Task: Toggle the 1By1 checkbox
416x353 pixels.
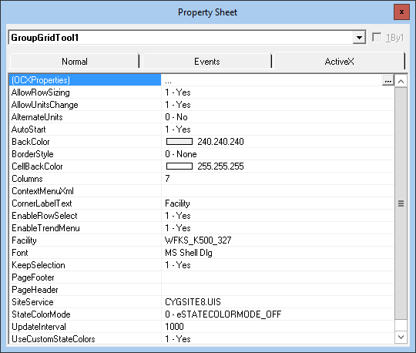Action: pyautogui.click(x=377, y=38)
